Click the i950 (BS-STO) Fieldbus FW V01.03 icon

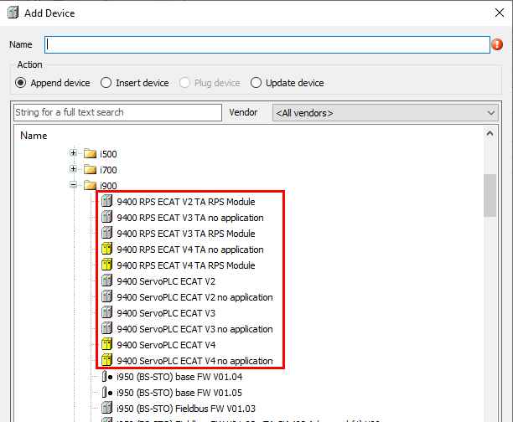pos(106,409)
